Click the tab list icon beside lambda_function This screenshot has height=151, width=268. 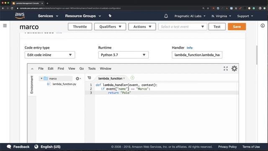(x=89, y=78)
